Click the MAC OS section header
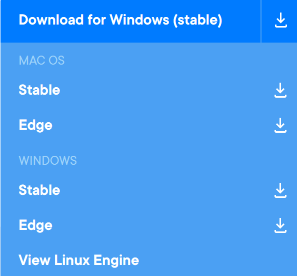Screen dimensions: 297x276 (x=41, y=61)
